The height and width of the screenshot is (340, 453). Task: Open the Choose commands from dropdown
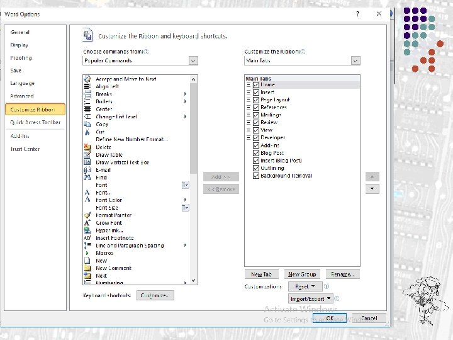(193, 60)
